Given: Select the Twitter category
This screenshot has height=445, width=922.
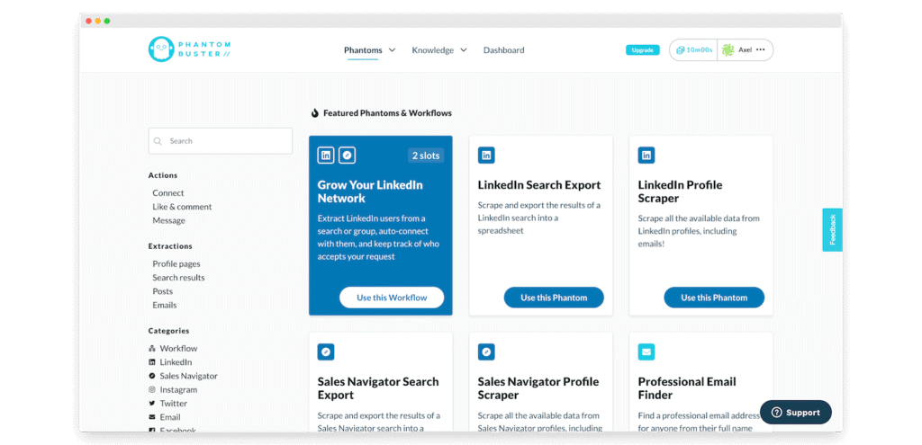Looking at the screenshot, I should click(174, 404).
